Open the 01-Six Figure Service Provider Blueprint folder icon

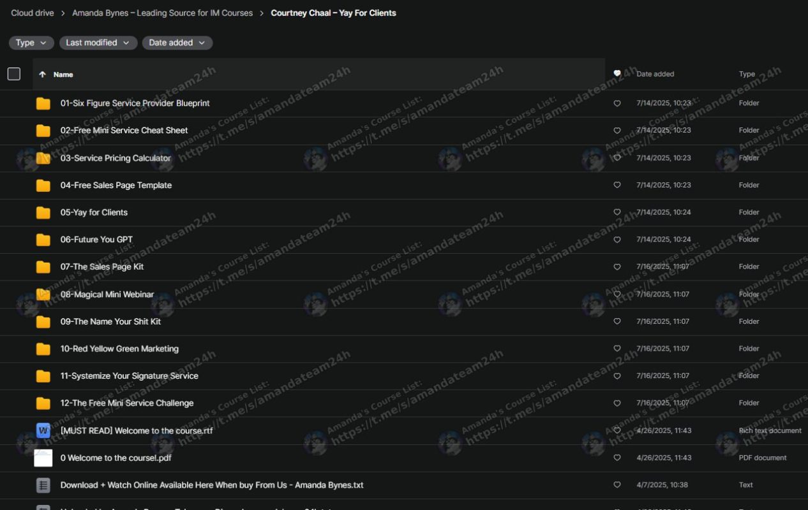click(x=43, y=103)
